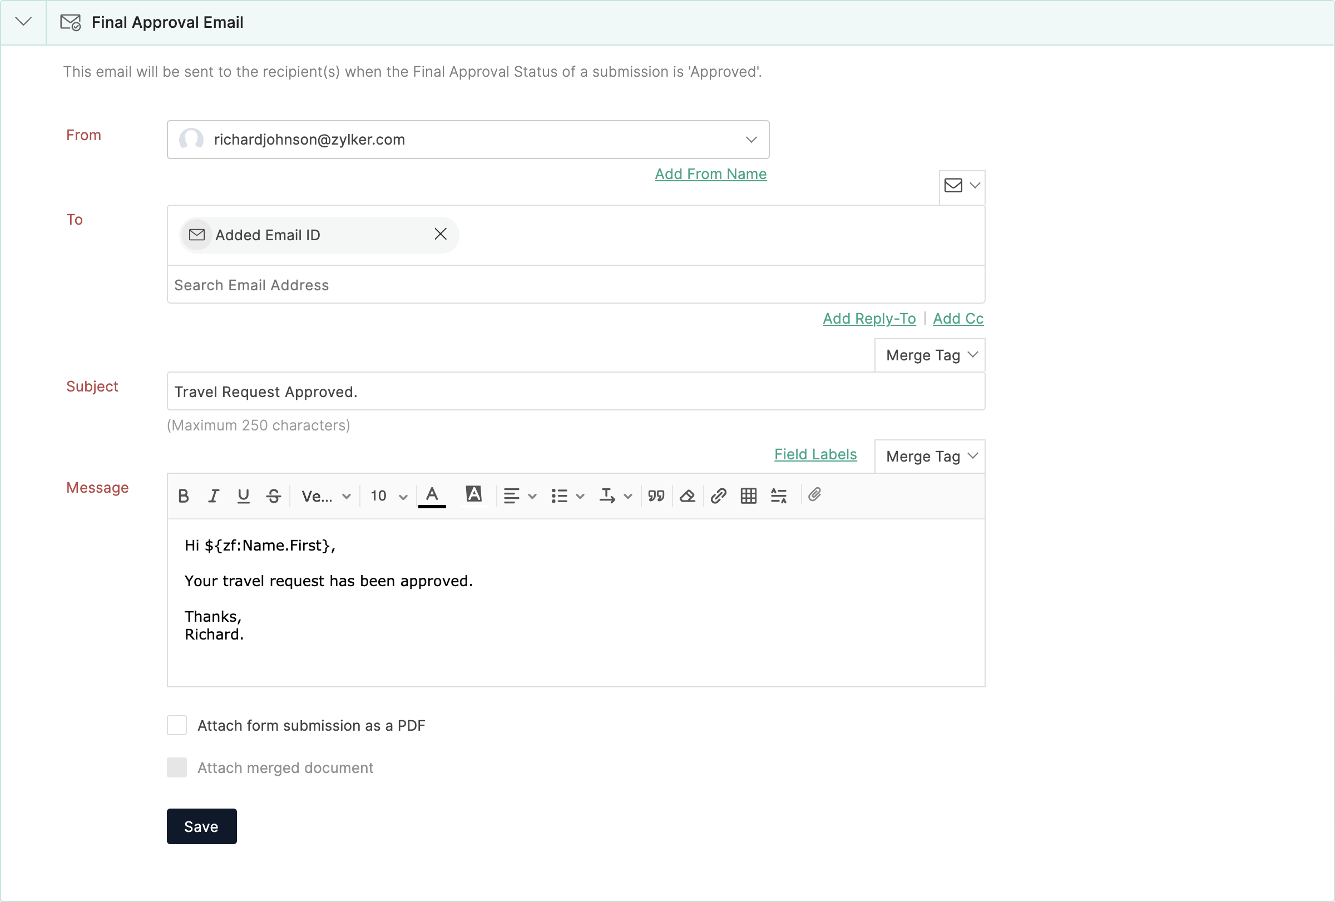Toggle bold formatting in message editor
1335x902 pixels.
pos(183,496)
